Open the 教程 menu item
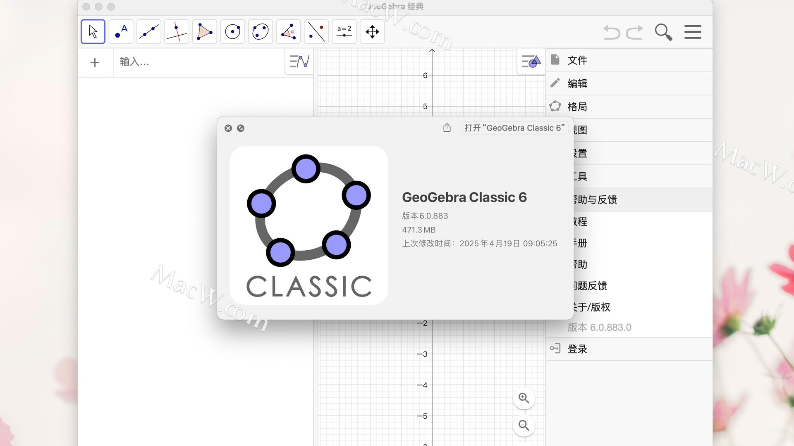794x446 pixels. pyautogui.click(x=642, y=221)
